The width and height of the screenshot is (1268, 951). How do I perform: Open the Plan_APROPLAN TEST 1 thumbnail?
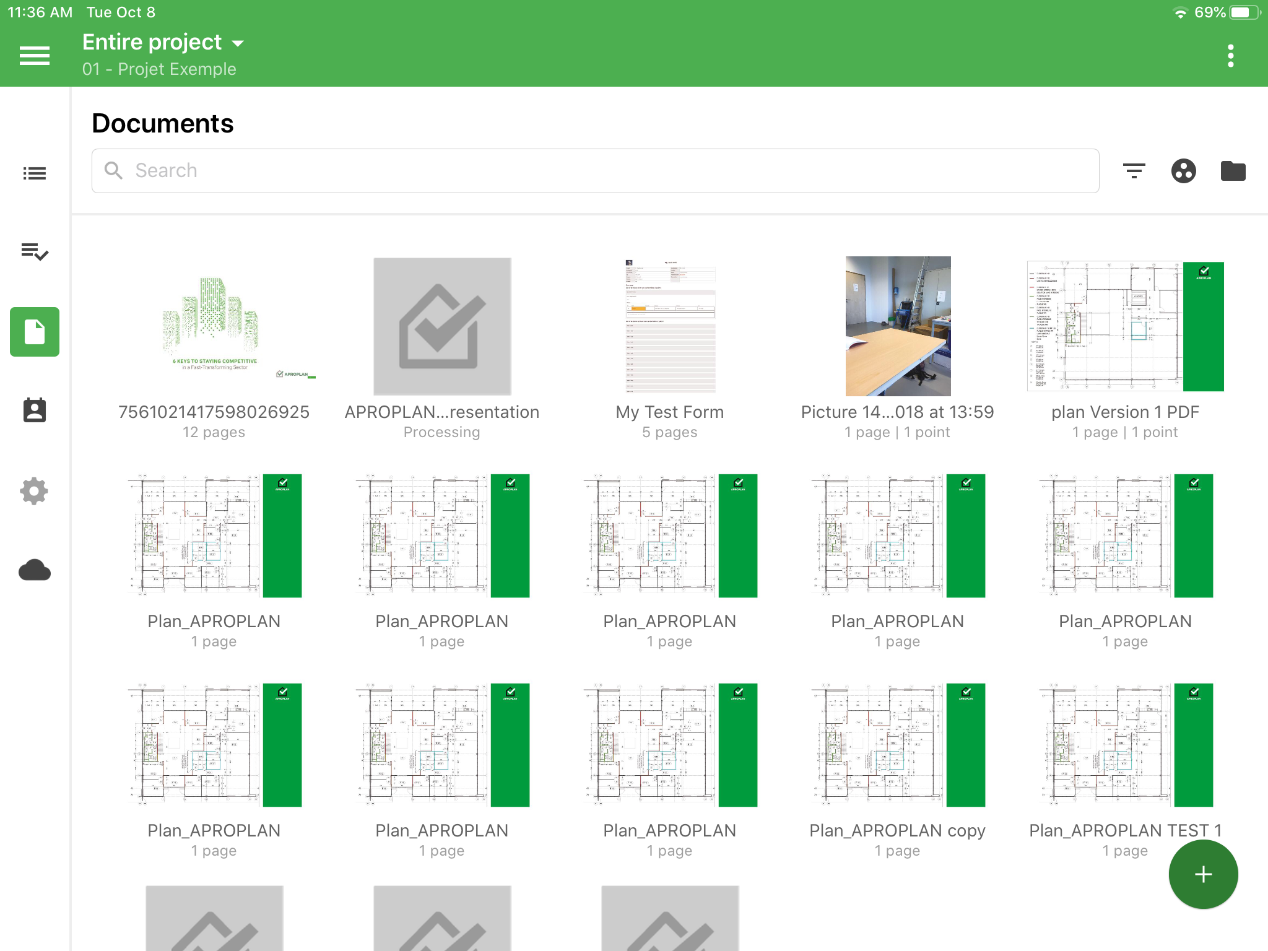(x=1126, y=745)
